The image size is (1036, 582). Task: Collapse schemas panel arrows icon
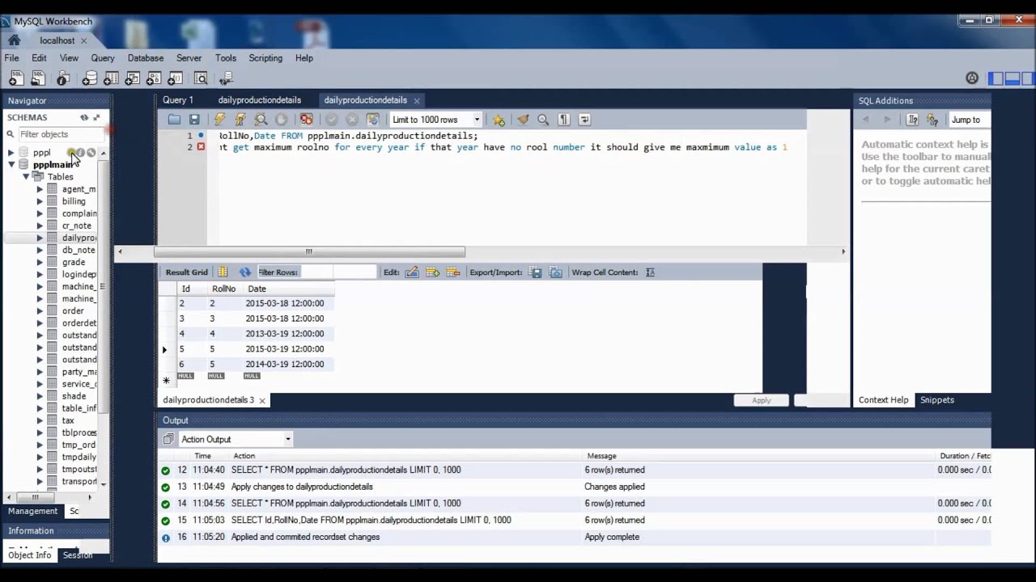click(x=96, y=117)
